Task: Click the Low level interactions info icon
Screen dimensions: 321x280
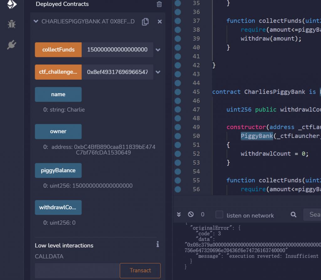Action: tap(158, 244)
